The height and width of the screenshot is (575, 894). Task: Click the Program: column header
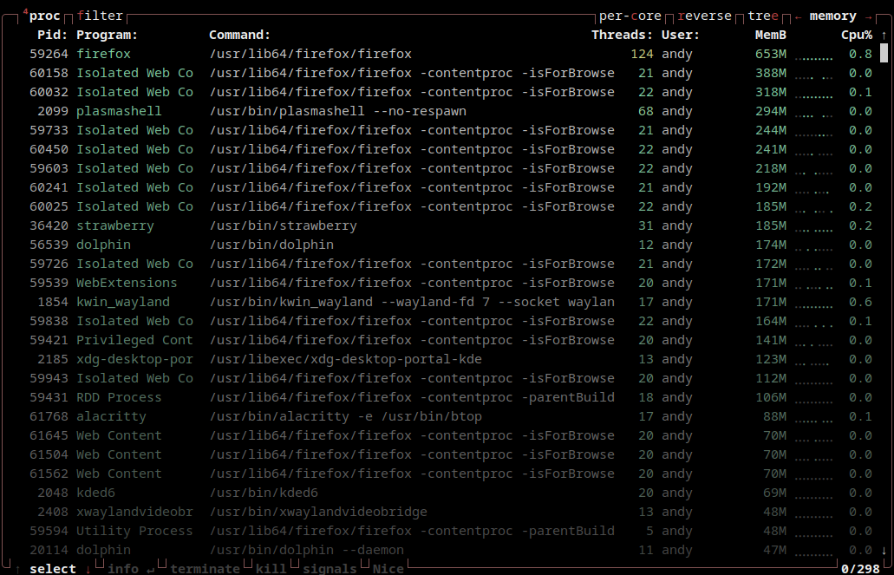point(108,35)
